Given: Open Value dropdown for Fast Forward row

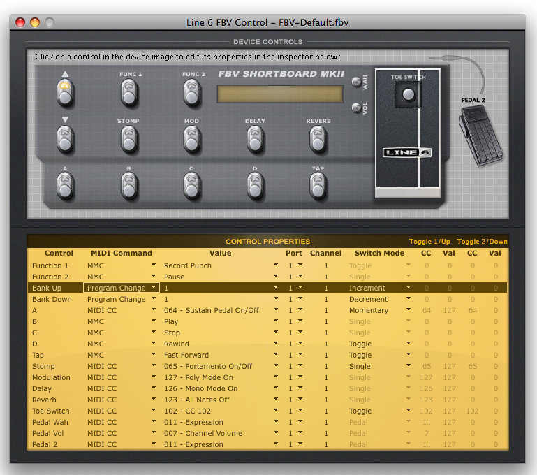Looking at the screenshot, I should [276, 354].
